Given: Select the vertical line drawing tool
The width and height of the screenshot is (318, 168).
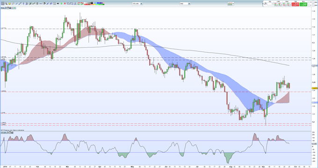Looking at the screenshot, I should click(23, 3).
